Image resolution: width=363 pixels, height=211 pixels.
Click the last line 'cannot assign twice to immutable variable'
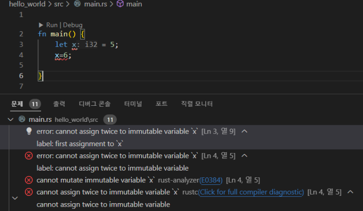click(x=103, y=204)
